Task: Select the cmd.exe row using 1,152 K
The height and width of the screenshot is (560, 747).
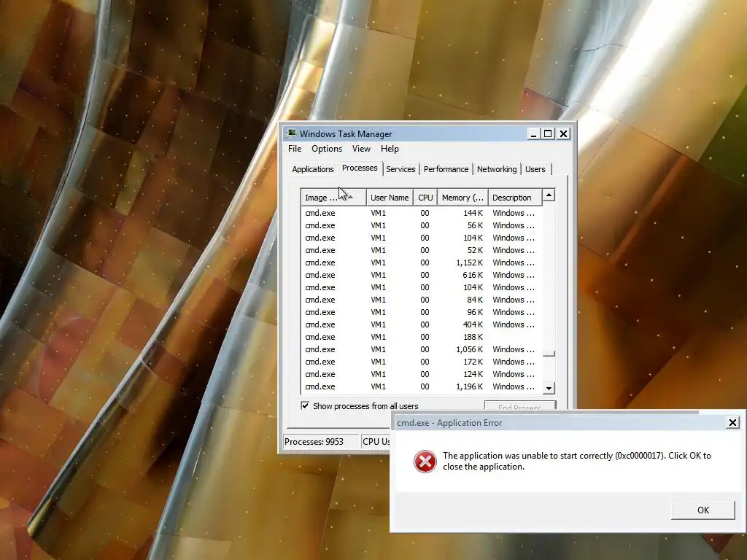Action: (421, 262)
